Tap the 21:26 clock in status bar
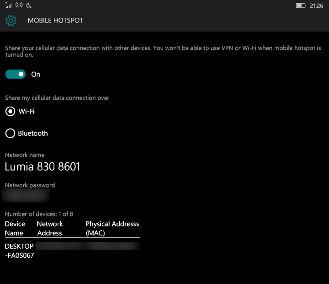The image size is (329, 284). point(316,6)
